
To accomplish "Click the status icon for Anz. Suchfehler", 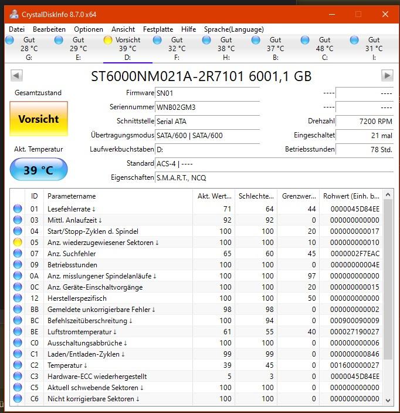I will 18,253.
